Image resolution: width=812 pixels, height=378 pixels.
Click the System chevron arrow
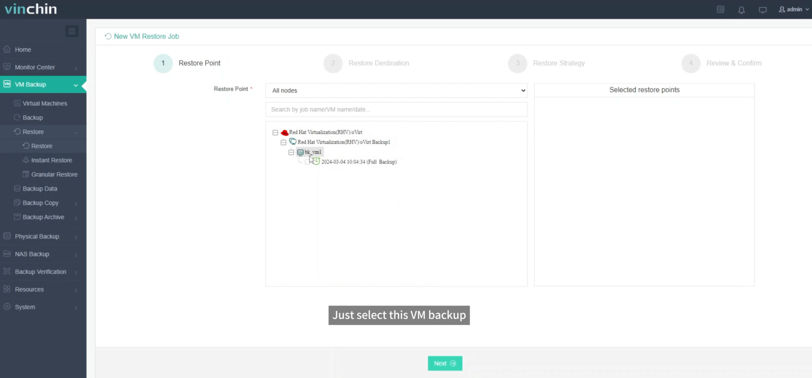pyautogui.click(x=76, y=308)
